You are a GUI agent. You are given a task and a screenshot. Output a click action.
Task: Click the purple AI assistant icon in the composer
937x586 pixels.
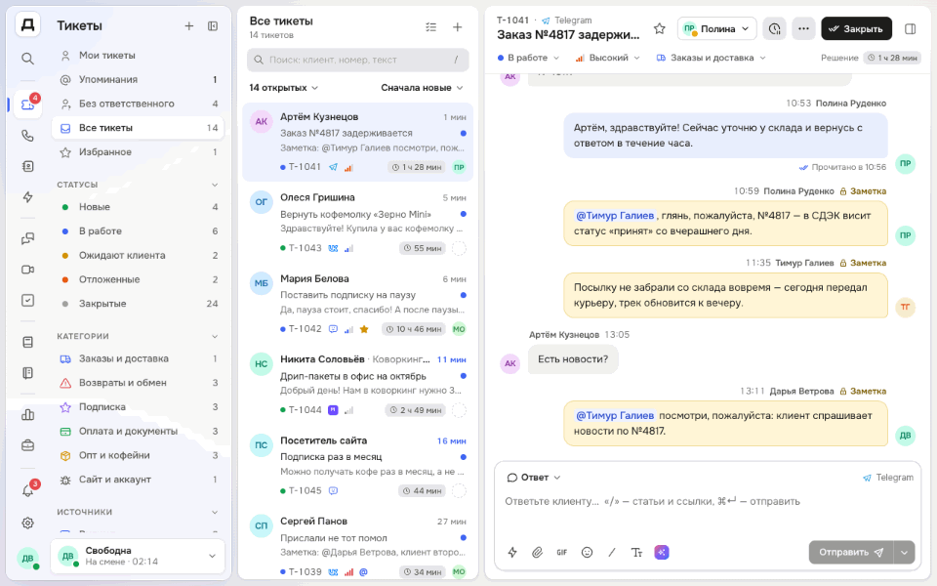click(x=662, y=553)
